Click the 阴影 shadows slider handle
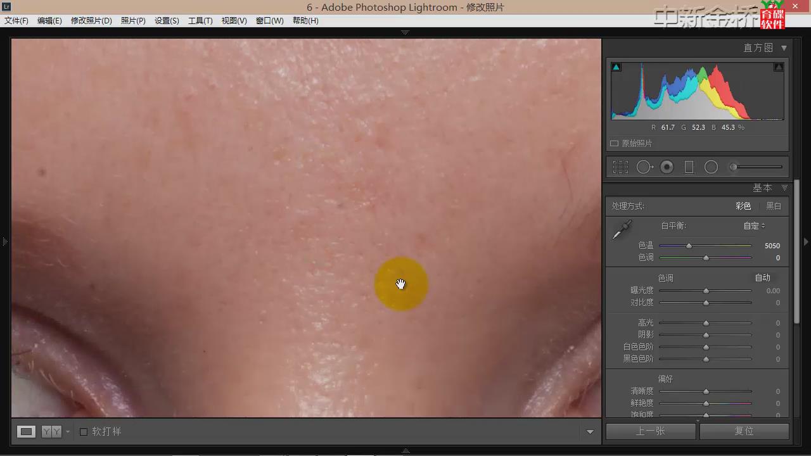Viewport: 811px width, 456px height. click(x=706, y=335)
